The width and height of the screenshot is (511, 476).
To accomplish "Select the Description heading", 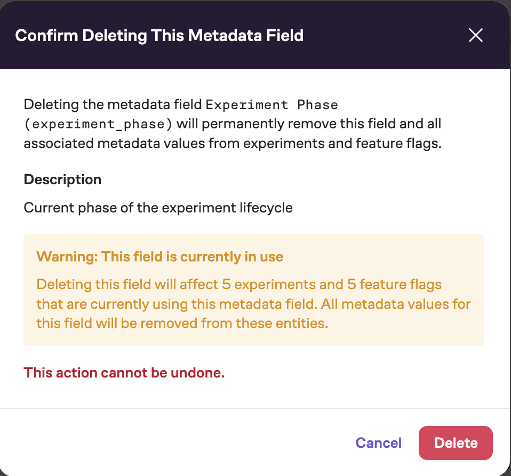I will [62, 179].
